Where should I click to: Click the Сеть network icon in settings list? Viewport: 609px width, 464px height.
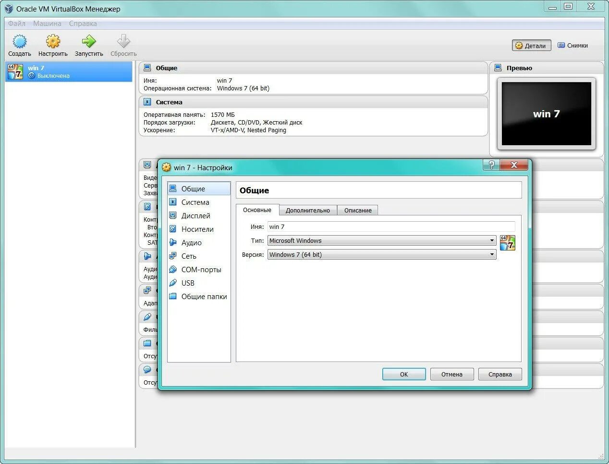coord(173,256)
